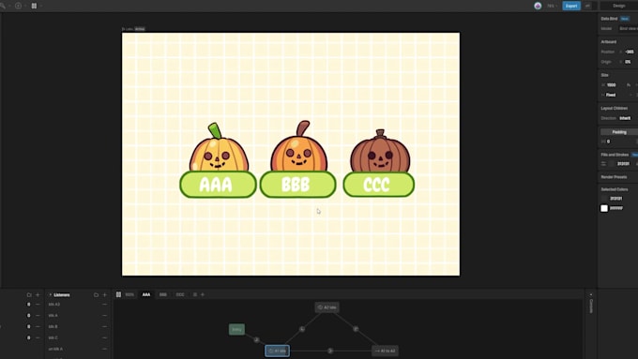638x359 pixels.
Task: Click the circular tool icon in toolbar
Action: pyautogui.click(x=19, y=6)
